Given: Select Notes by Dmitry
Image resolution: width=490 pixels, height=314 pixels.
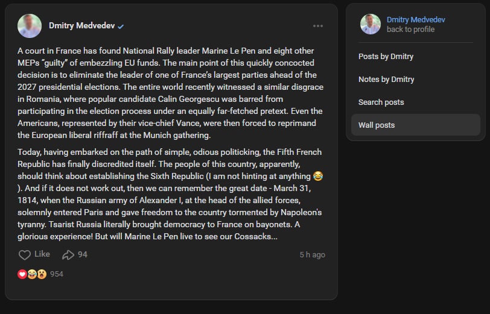Looking at the screenshot, I should 386,80.
